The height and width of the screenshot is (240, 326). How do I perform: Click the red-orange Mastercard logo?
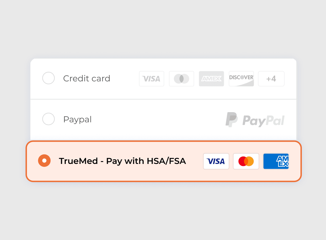246,161
